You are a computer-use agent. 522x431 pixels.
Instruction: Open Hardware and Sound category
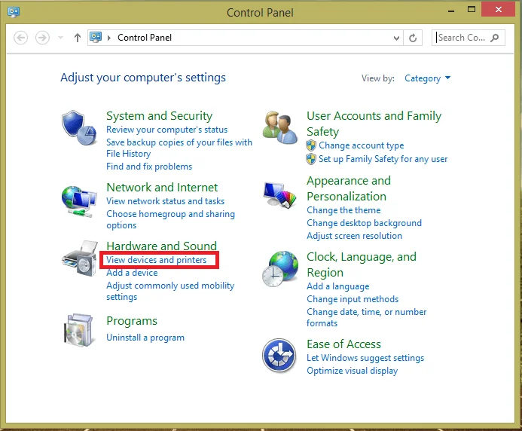pos(161,246)
